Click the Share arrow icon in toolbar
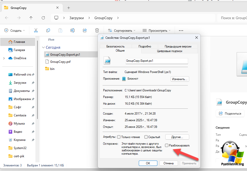 click(x=85, y=30)
